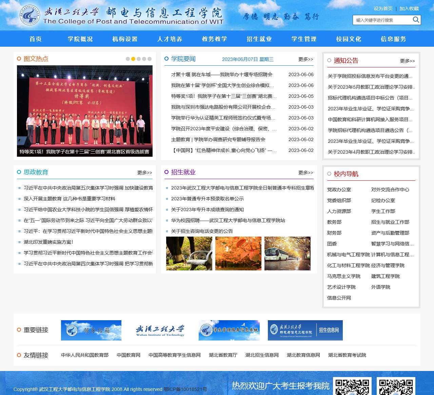Click the autumn leaves campus photo
This screenshot has height=395, width=434.
pyautogui.click(x=238, y=254)
